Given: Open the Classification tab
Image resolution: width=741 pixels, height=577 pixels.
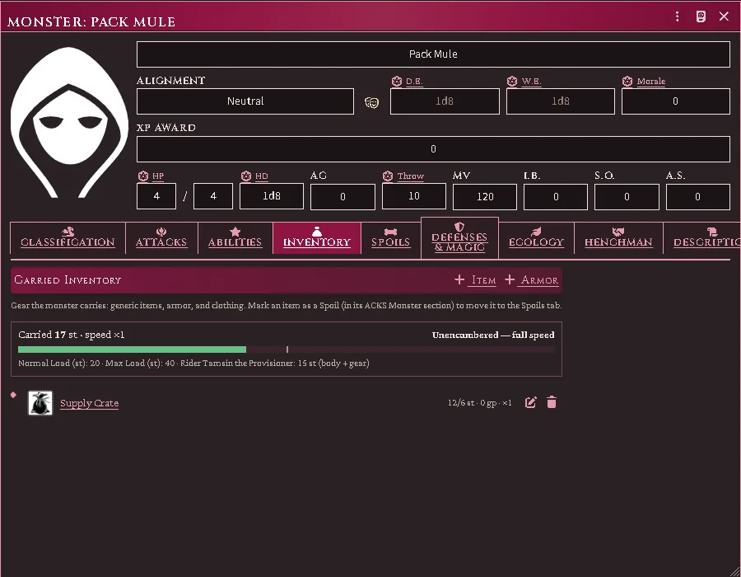Looking at the screenshot, I should 68,238.
